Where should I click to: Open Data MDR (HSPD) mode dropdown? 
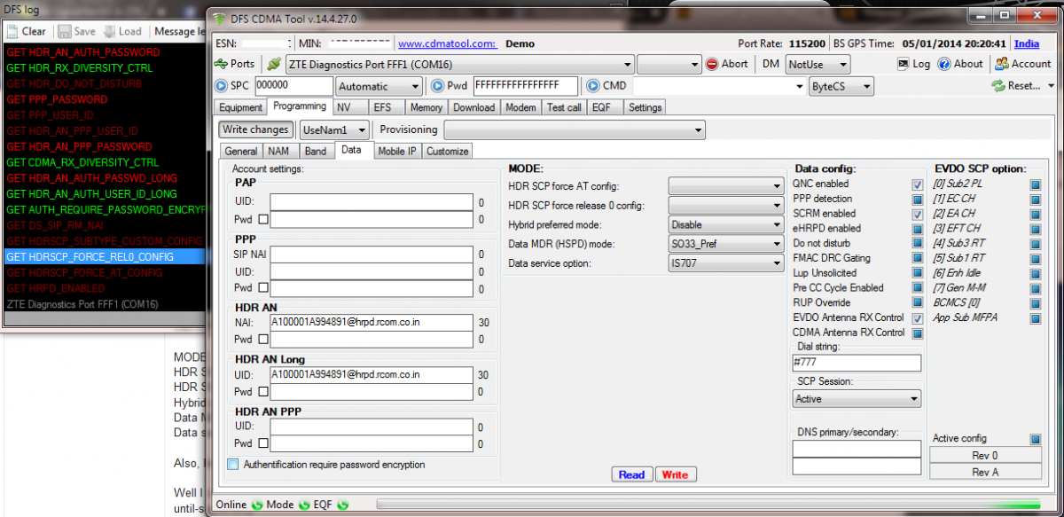725,244
